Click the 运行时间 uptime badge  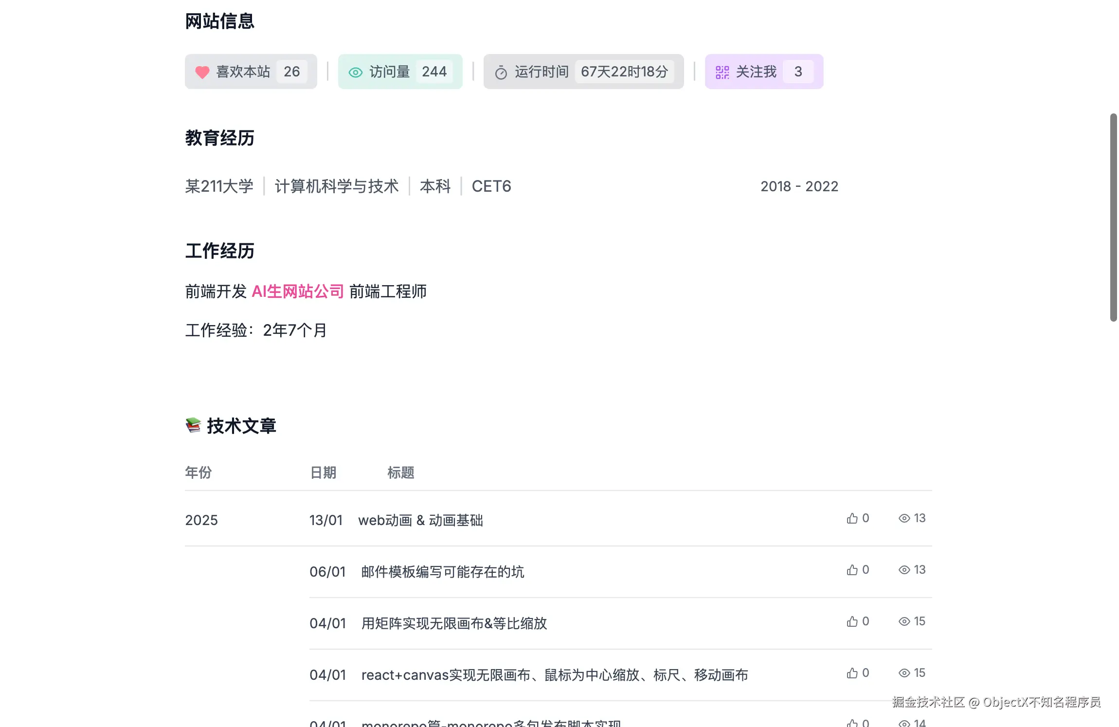pyautogui.click(x=583, y=72)
